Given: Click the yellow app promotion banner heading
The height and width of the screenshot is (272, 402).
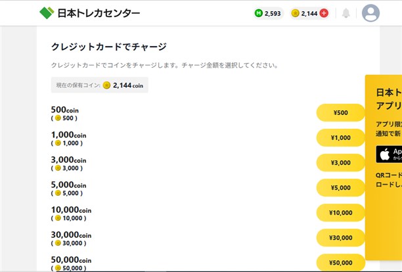Looking at the screenshot, I should click(388, 99).
